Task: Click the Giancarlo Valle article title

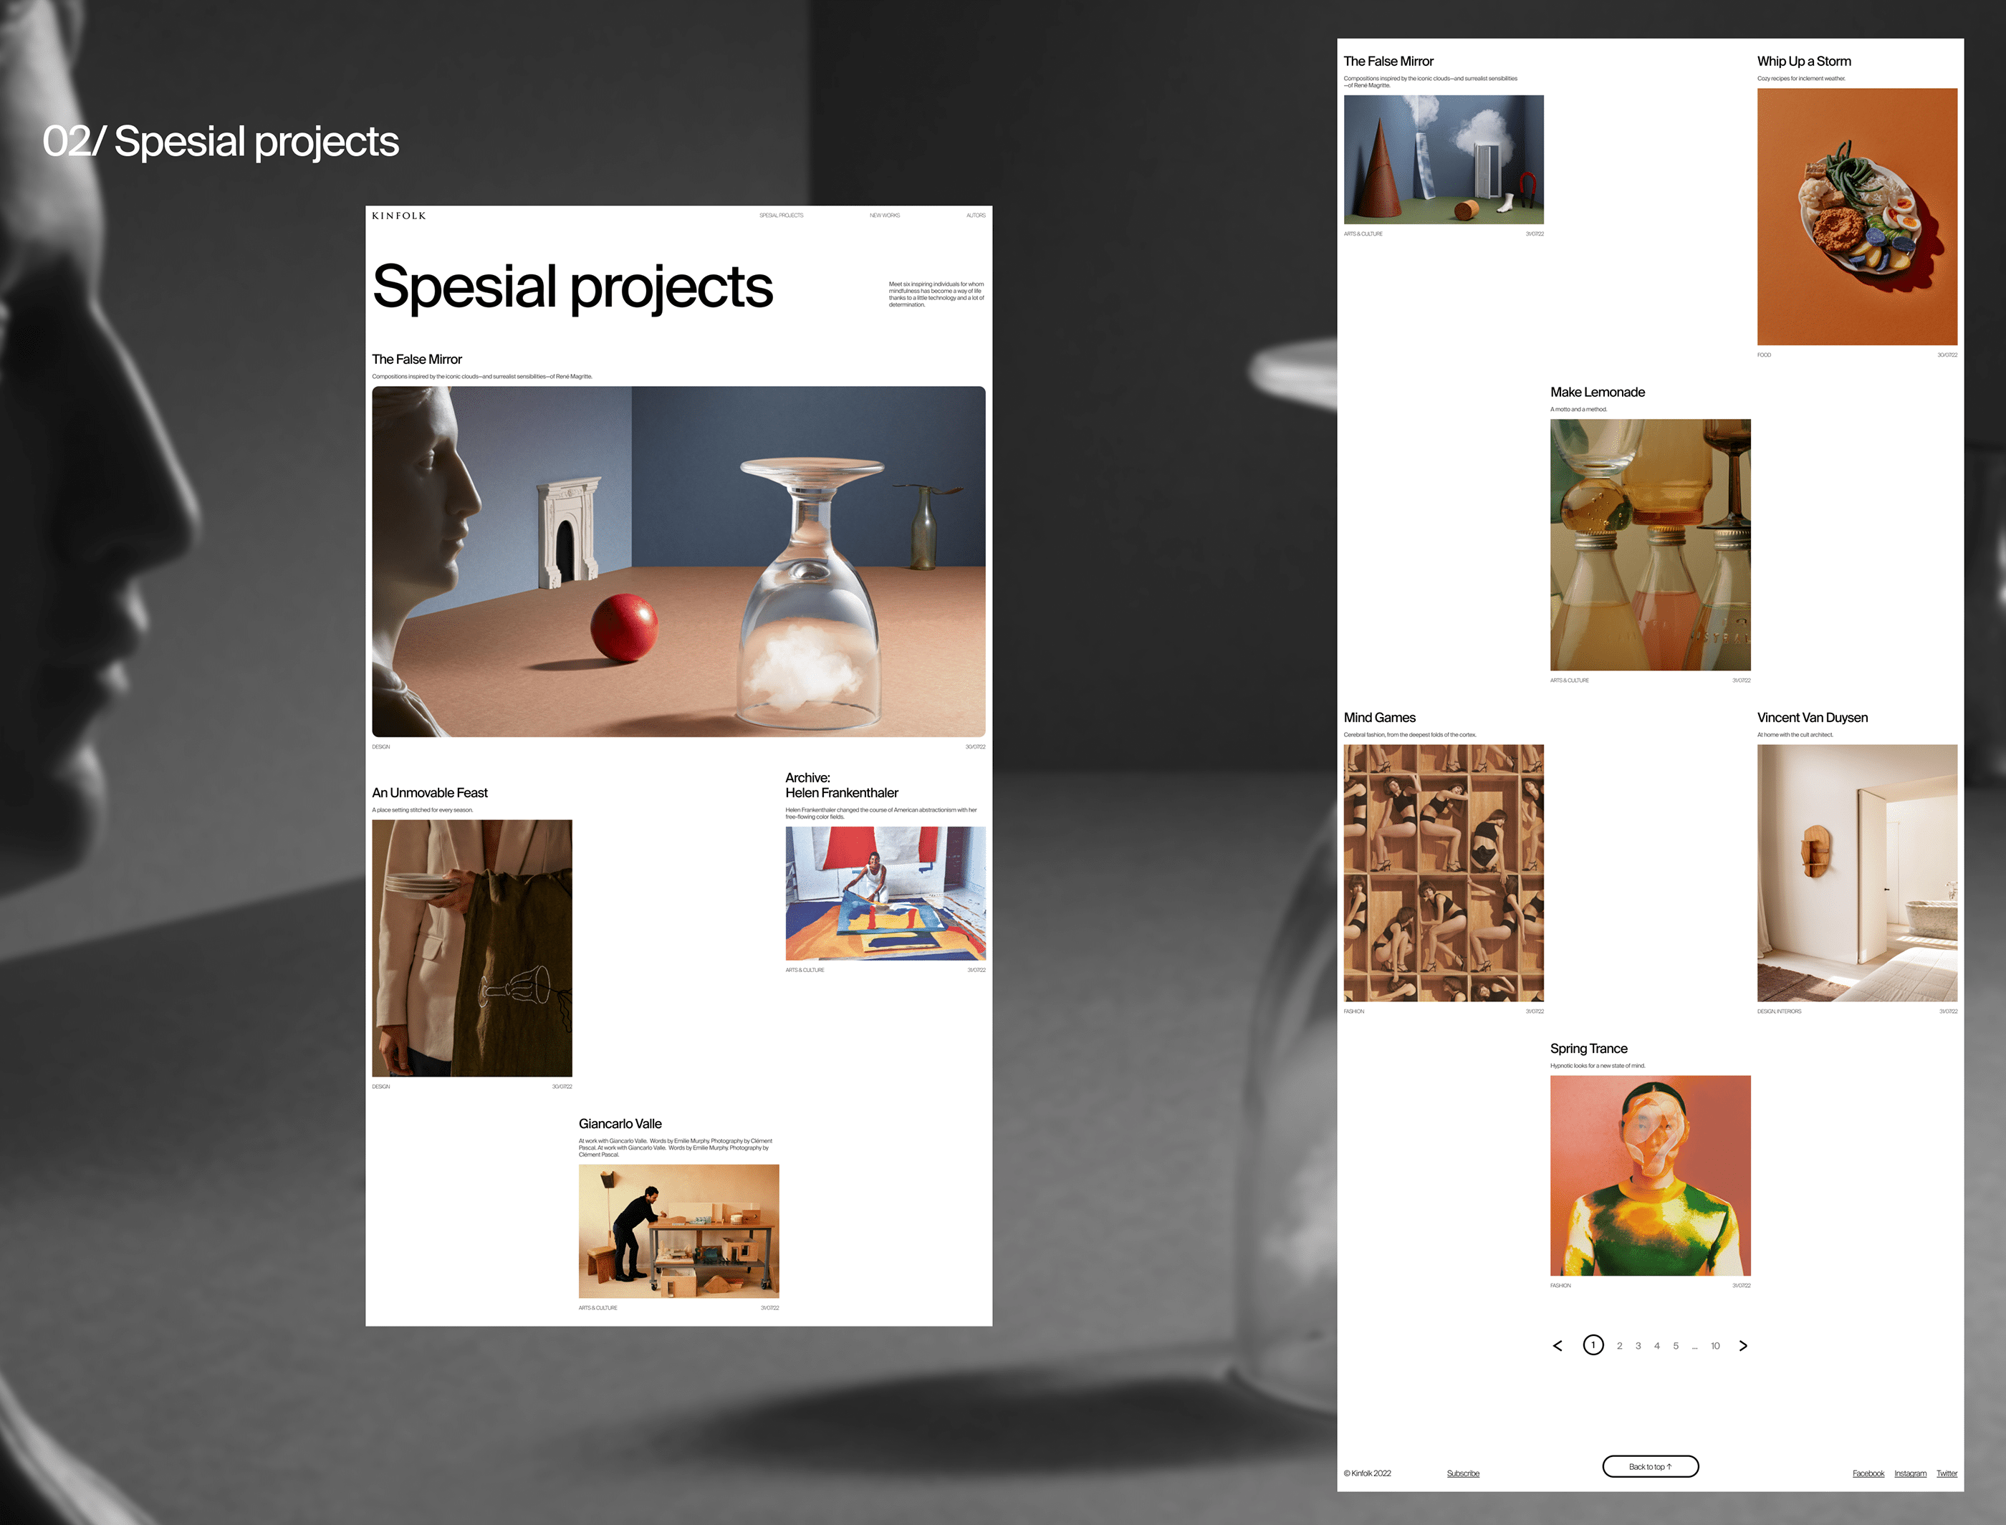Action: 620,1124
